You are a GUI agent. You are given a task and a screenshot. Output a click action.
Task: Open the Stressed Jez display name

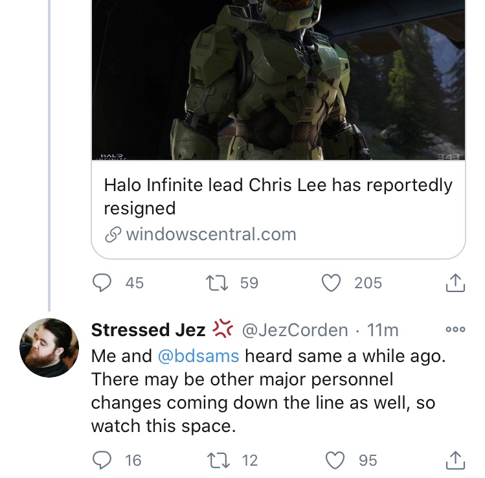click(148, 330)
